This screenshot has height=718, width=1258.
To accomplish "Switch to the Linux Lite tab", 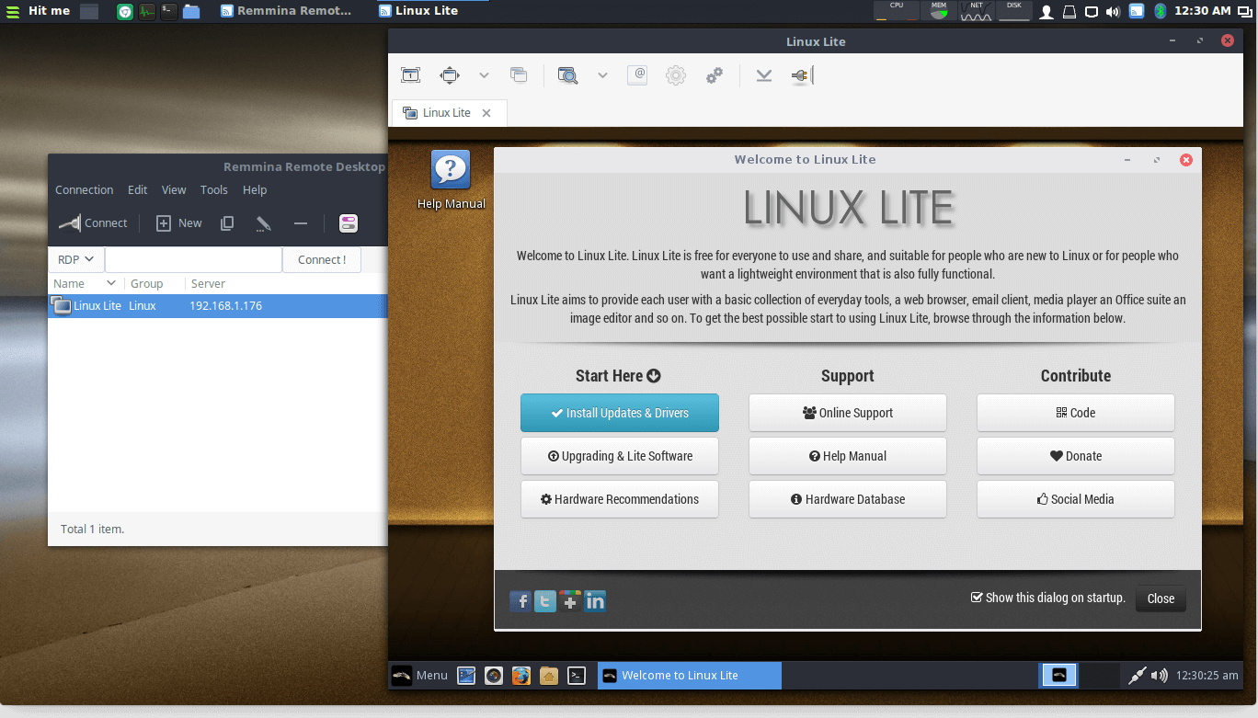I will click(447, 113).
